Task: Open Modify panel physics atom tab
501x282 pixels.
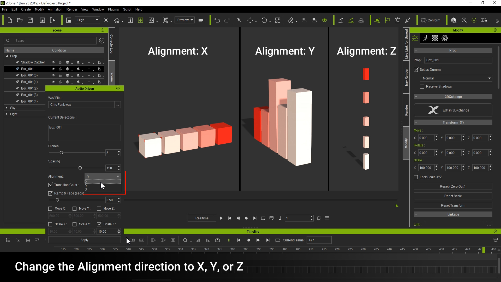Action: click(x=445, y=38)
